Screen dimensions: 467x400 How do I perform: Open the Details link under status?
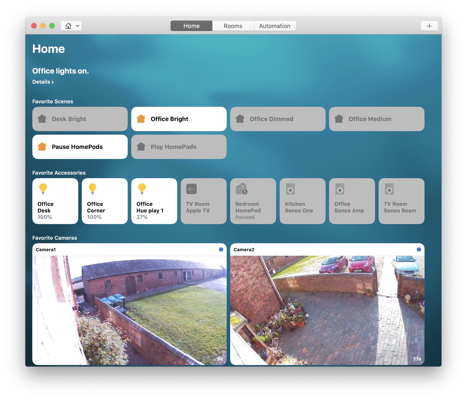[43, 82]
